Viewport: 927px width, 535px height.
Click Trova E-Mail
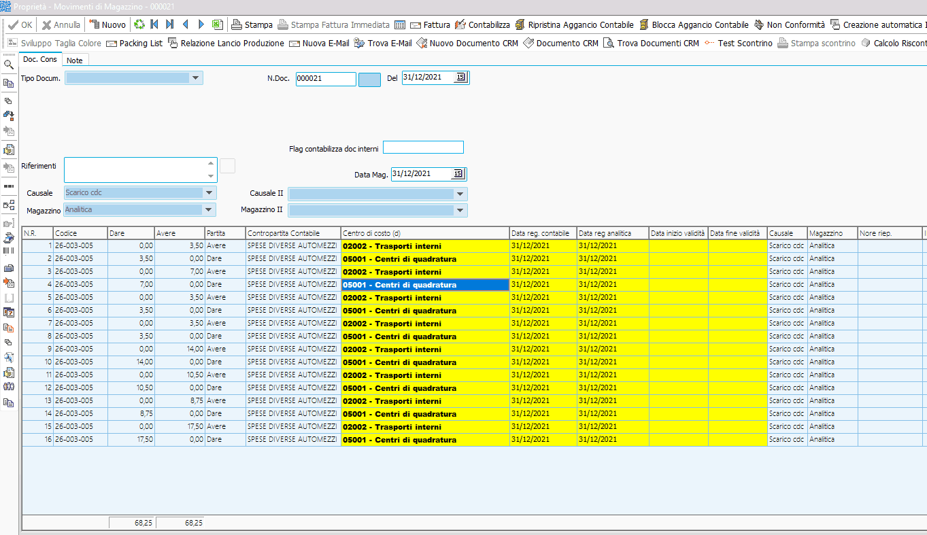tap(383, 43)
